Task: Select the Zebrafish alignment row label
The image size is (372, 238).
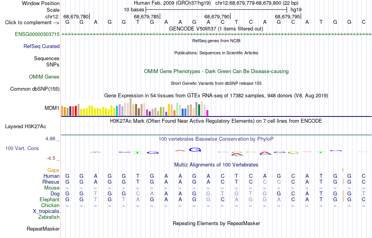Action: (x=49, y=217)
